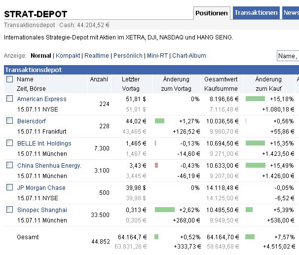Click the STRAT-DEPOT title
The image size is (299, 255).
coord(36,14)
